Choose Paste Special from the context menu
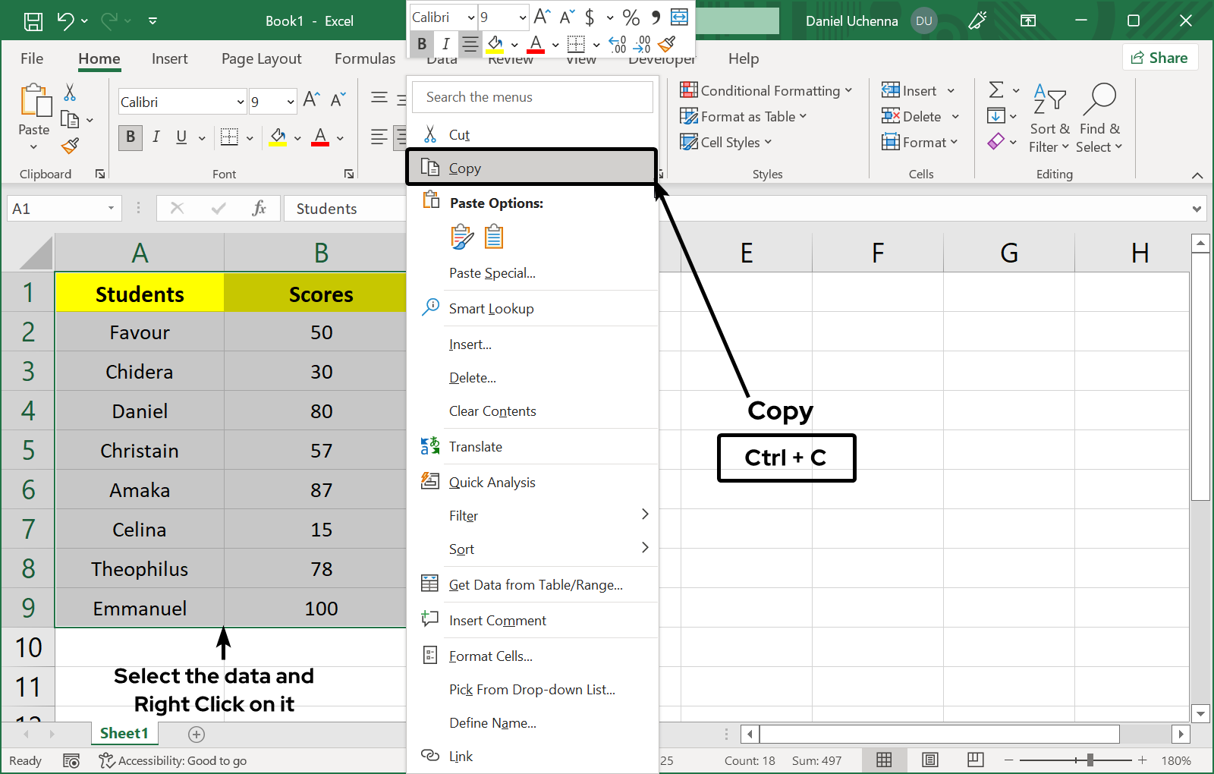The image size is (1214, 774). (492, 272)
